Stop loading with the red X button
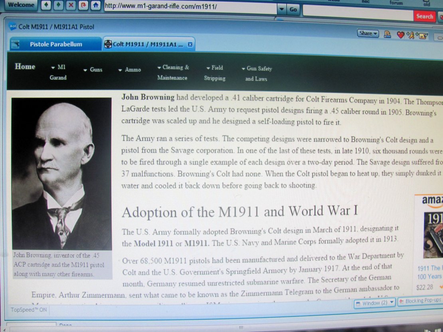This screenshot has height=332, width=443. point(71,5)
